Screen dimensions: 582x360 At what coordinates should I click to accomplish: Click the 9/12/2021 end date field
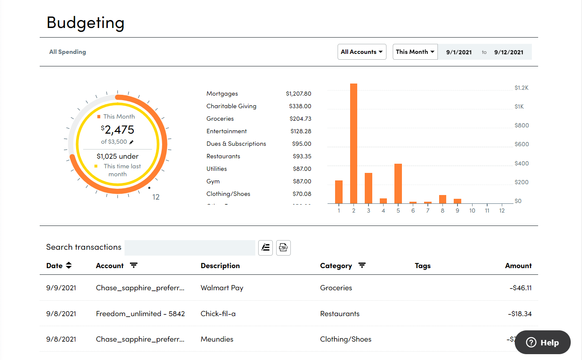(x=508, y=52)
